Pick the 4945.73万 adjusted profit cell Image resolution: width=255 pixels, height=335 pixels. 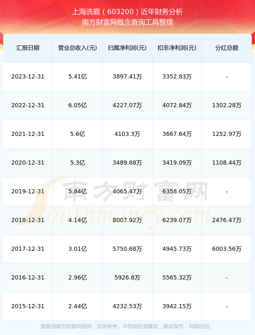(177, 249)
